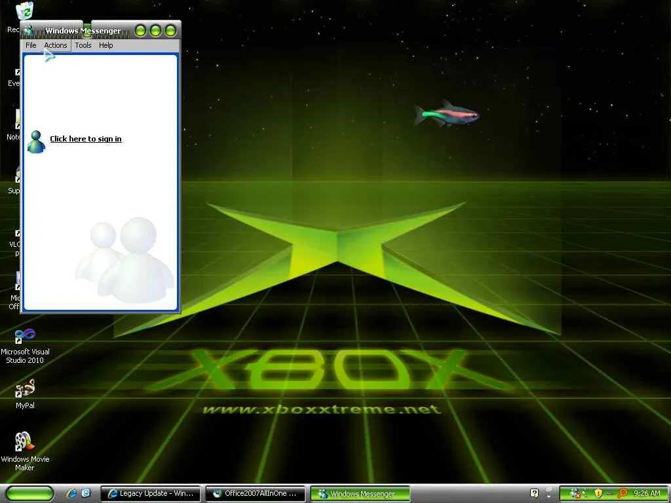
Task: Open the language bar options dropdown arrow
Action: (x=548, y=497)
